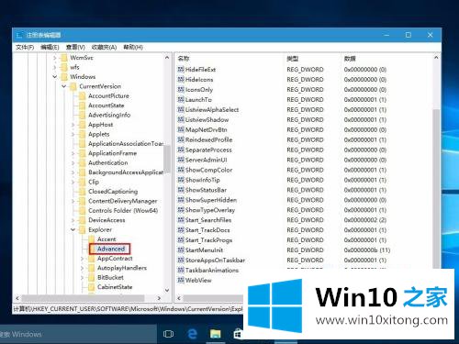Click the 0x0000000b (11) data cell
This screenshot has width=459, height=344.
(367, 250)
